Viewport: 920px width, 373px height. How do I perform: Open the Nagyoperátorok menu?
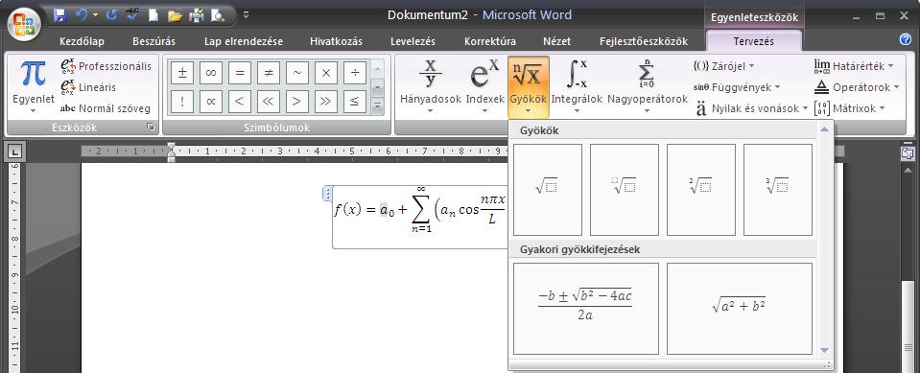coord(648,87)
